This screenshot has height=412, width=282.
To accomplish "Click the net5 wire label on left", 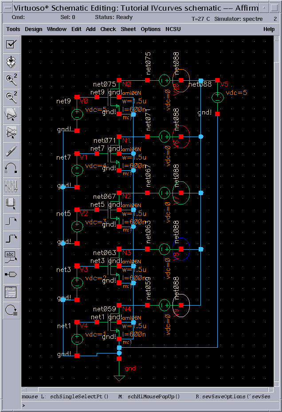I will click(63, 214).
